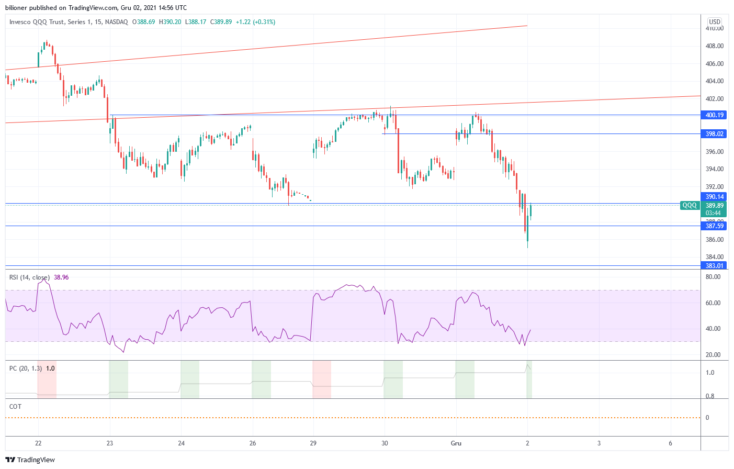The height and width of the screenshot is (469, 734).
Task: Click the RSI 60.00 scale tick
Action: pos(713,303)
